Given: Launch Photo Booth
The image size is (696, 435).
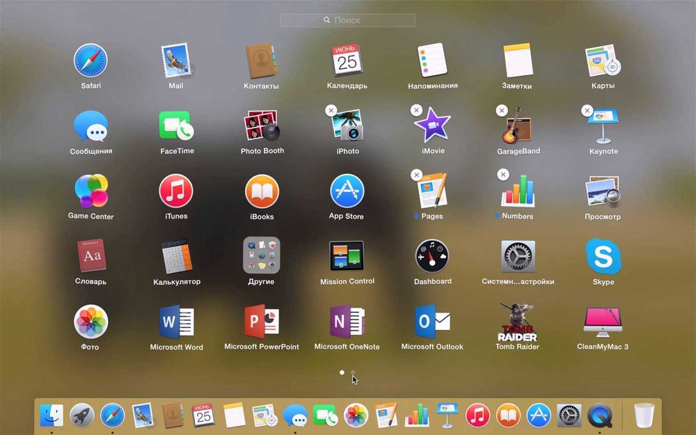Looking at the screenshot, I should [x=262, y=126].
